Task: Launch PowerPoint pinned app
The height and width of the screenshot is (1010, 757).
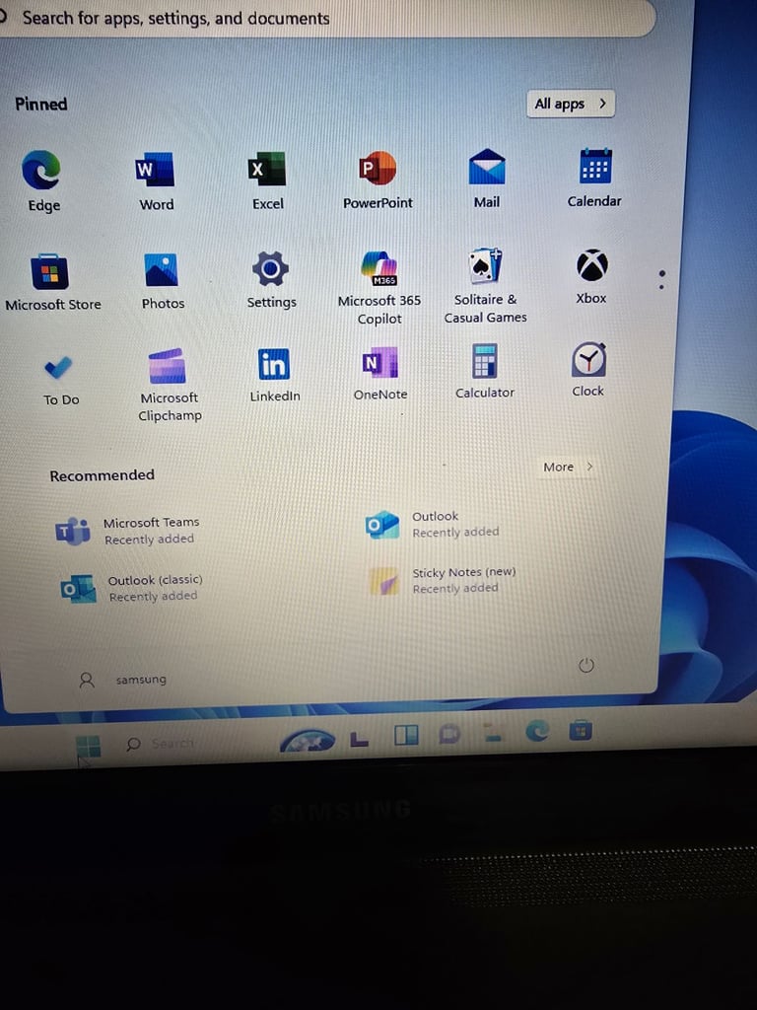Action: pos(378,180)
